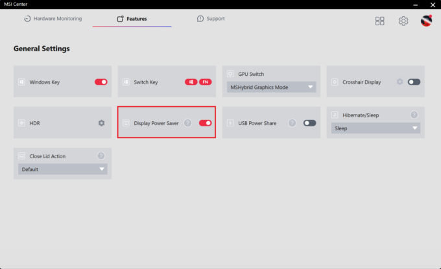The image size is (441, 269).
Task: Click Close Lid Action help icon
Action: tap(101, 156)
